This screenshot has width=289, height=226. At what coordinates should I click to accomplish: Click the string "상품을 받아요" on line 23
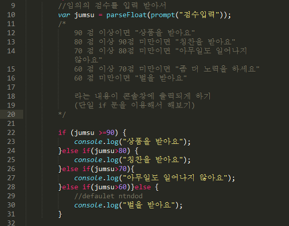point(153,142)
